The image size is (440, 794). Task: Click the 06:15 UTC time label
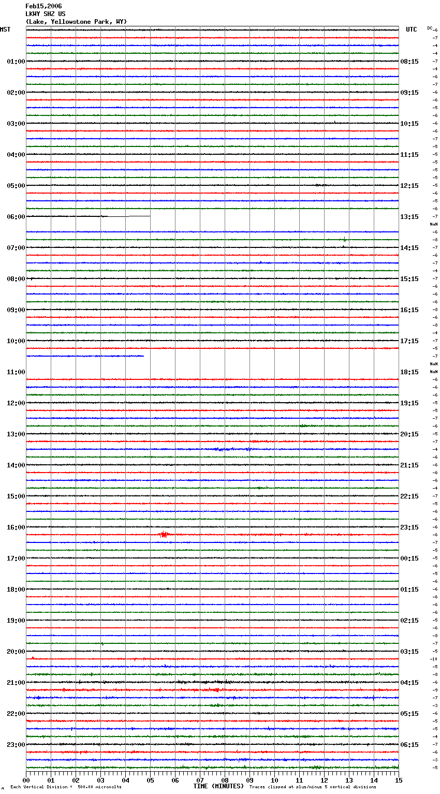click(409, 745)
